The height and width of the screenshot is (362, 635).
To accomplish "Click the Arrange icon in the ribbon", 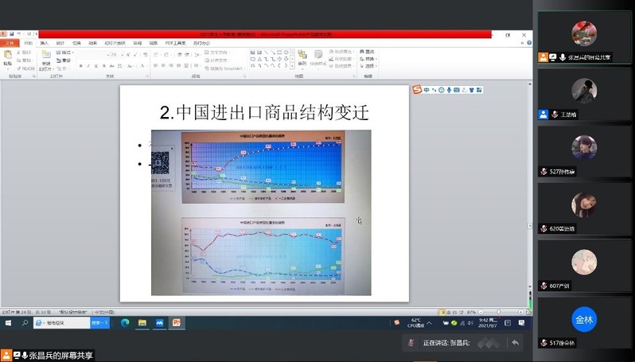I will [x=302, y=58].
